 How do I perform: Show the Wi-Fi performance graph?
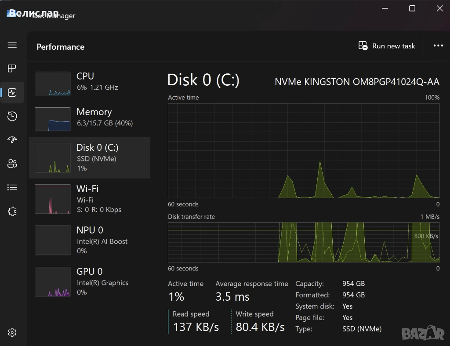coord(90,199)
